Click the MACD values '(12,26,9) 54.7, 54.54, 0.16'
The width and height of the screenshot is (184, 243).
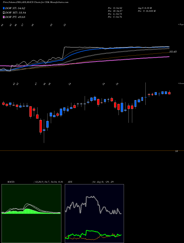pos(48,182)
